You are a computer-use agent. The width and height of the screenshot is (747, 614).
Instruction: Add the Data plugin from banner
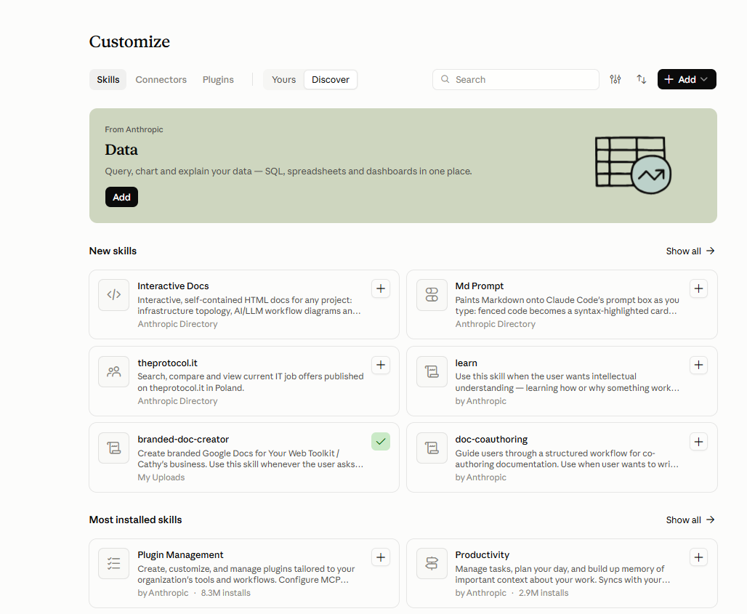pos(121,197)
